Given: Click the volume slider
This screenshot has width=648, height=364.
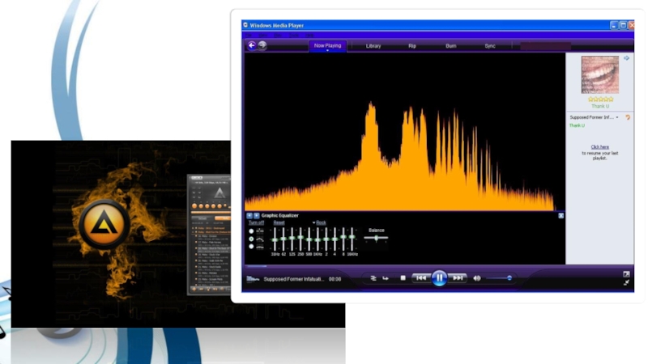Looking at the screenshot, I should [x=500, y=278].
